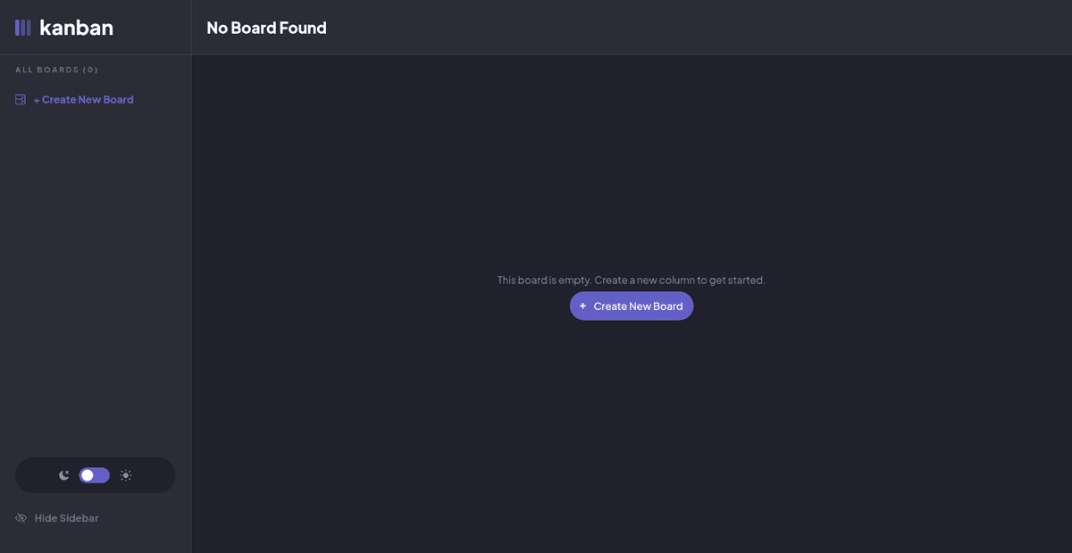Hide the sidebar using the Hide Sidebar label
This screenshot has height=553, width=1072.
(66, 518)
